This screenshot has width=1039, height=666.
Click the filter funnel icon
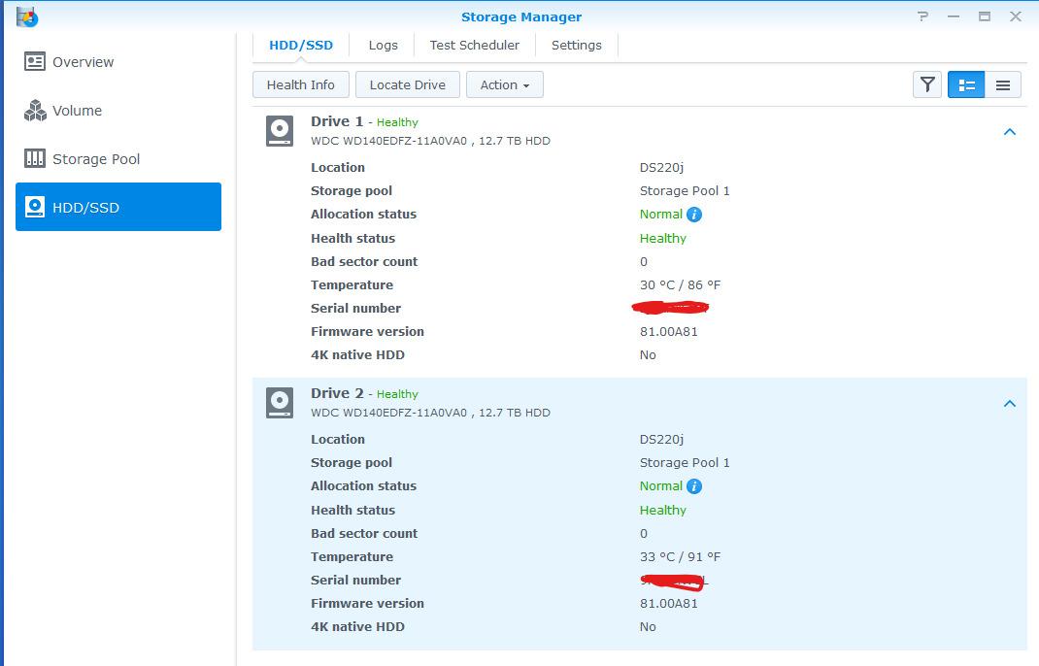click(927, 84)
